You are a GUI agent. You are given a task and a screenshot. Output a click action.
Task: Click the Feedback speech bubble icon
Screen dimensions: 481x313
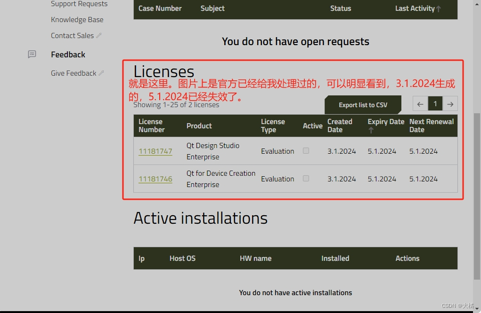coord(32,54)
